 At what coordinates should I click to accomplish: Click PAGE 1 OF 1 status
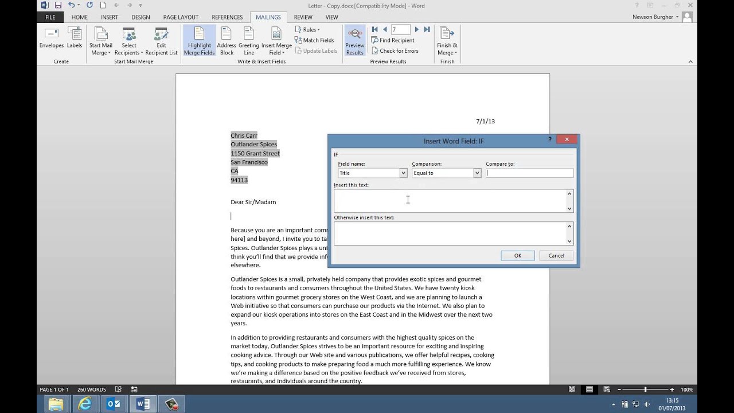click(54, 389)
